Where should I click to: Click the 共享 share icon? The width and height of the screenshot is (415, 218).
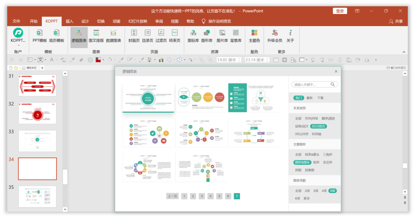[391, 21]
